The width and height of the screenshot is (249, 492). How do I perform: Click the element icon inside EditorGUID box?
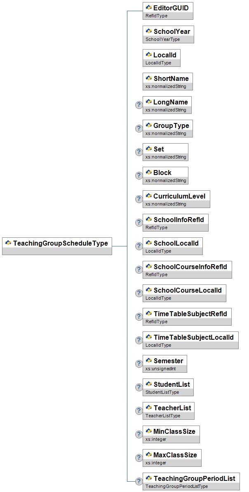coord(148,7)
